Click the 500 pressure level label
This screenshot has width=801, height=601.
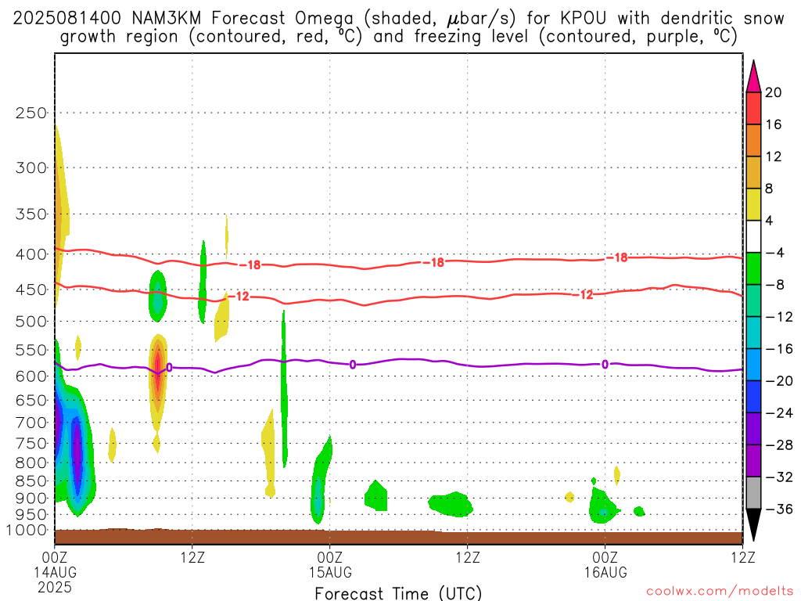pyautogui.click(x=31, y=322)
